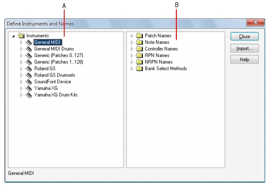
Task: Expand the Patch Names folder
Action: (132, 36)
